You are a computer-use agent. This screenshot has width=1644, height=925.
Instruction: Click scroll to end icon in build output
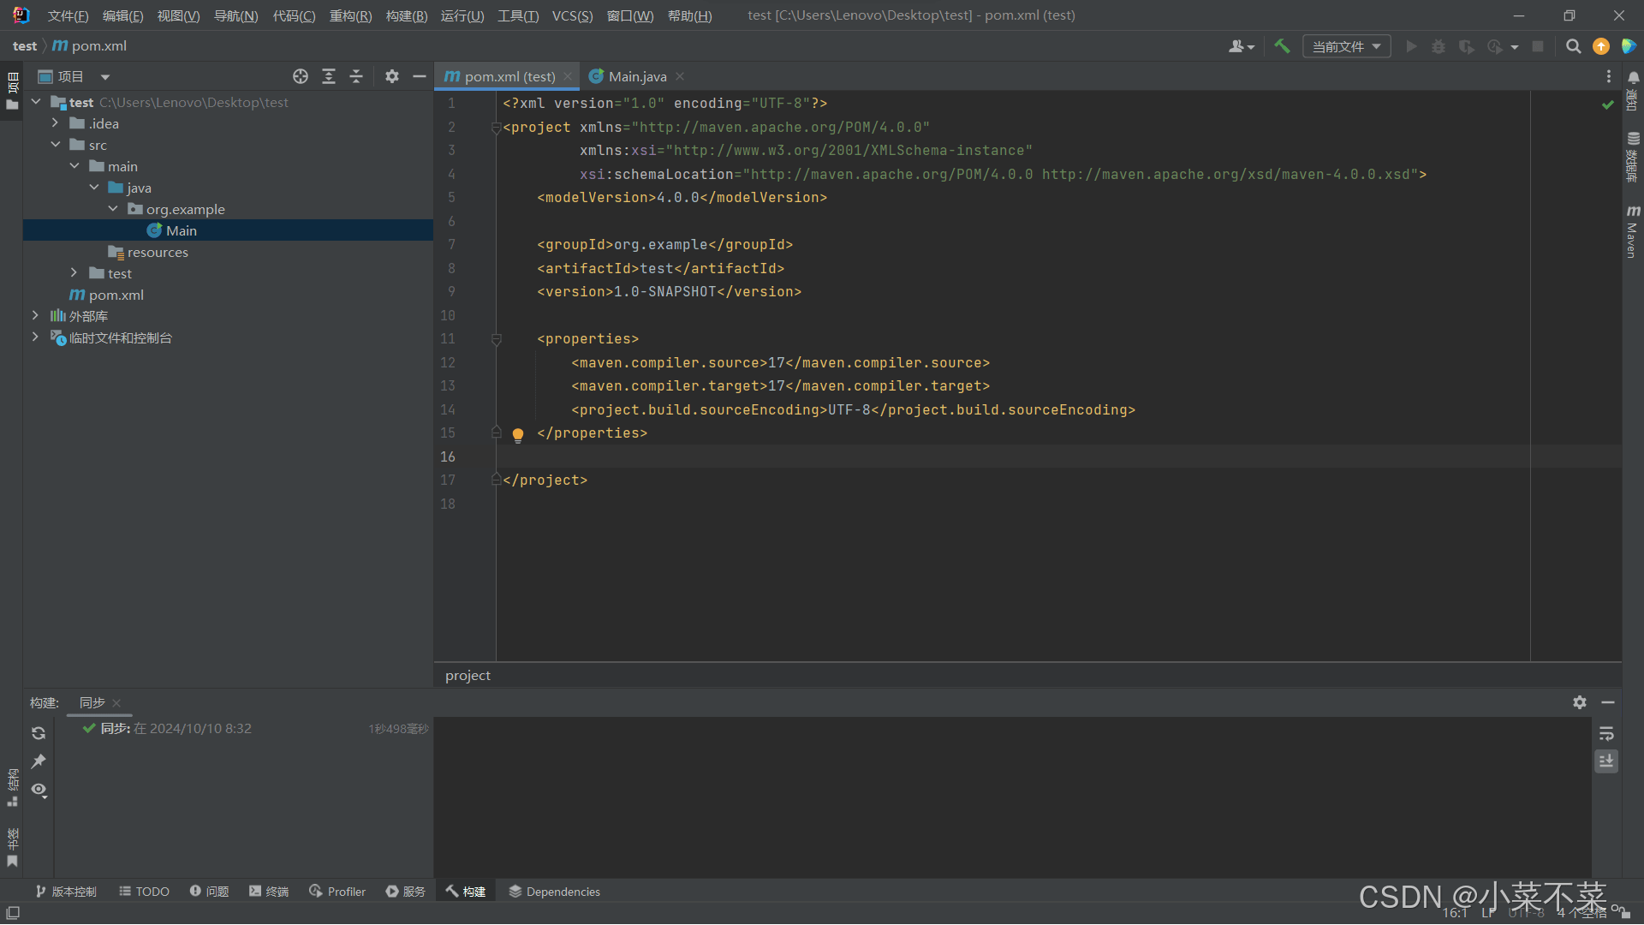1606,761
